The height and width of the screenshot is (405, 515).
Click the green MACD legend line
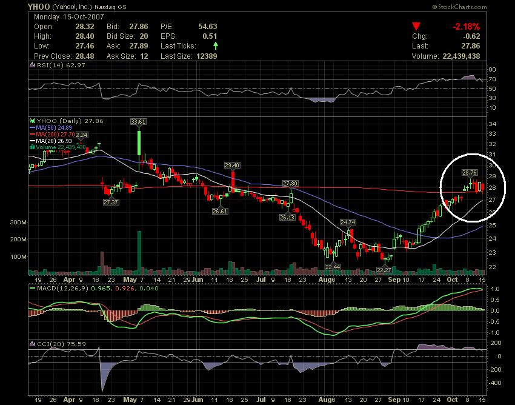[x=32, y=289]
